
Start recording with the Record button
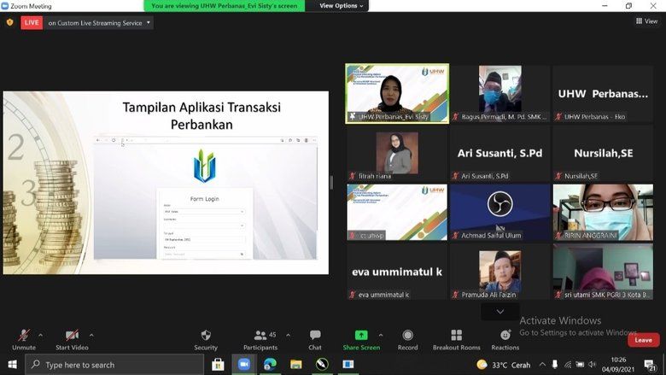click(x=407, y=339)
